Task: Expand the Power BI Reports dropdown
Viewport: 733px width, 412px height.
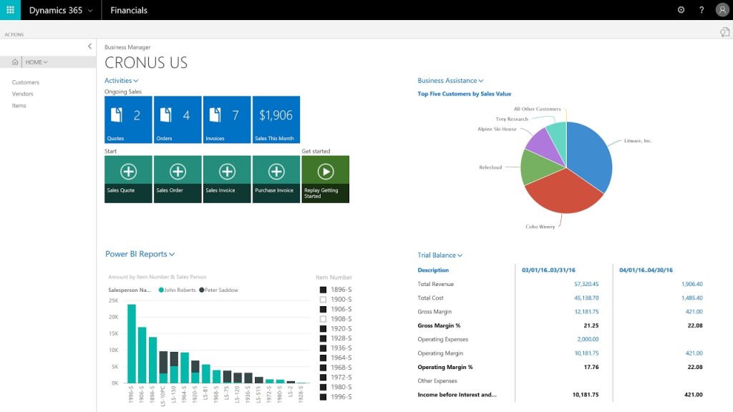Action: coord(140,254)
